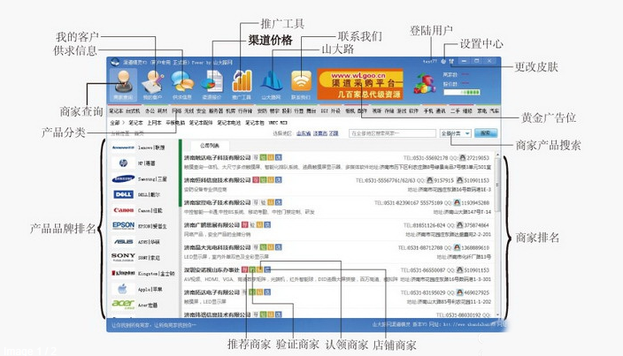Viewport: 623px width, 356px height.
Task: Click the test77 username in title bar
Action: click(x=429, y=62)
